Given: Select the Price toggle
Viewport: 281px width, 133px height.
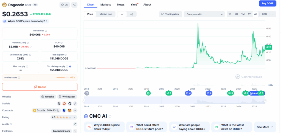Looking at the screenshot, I should (90, 14).
